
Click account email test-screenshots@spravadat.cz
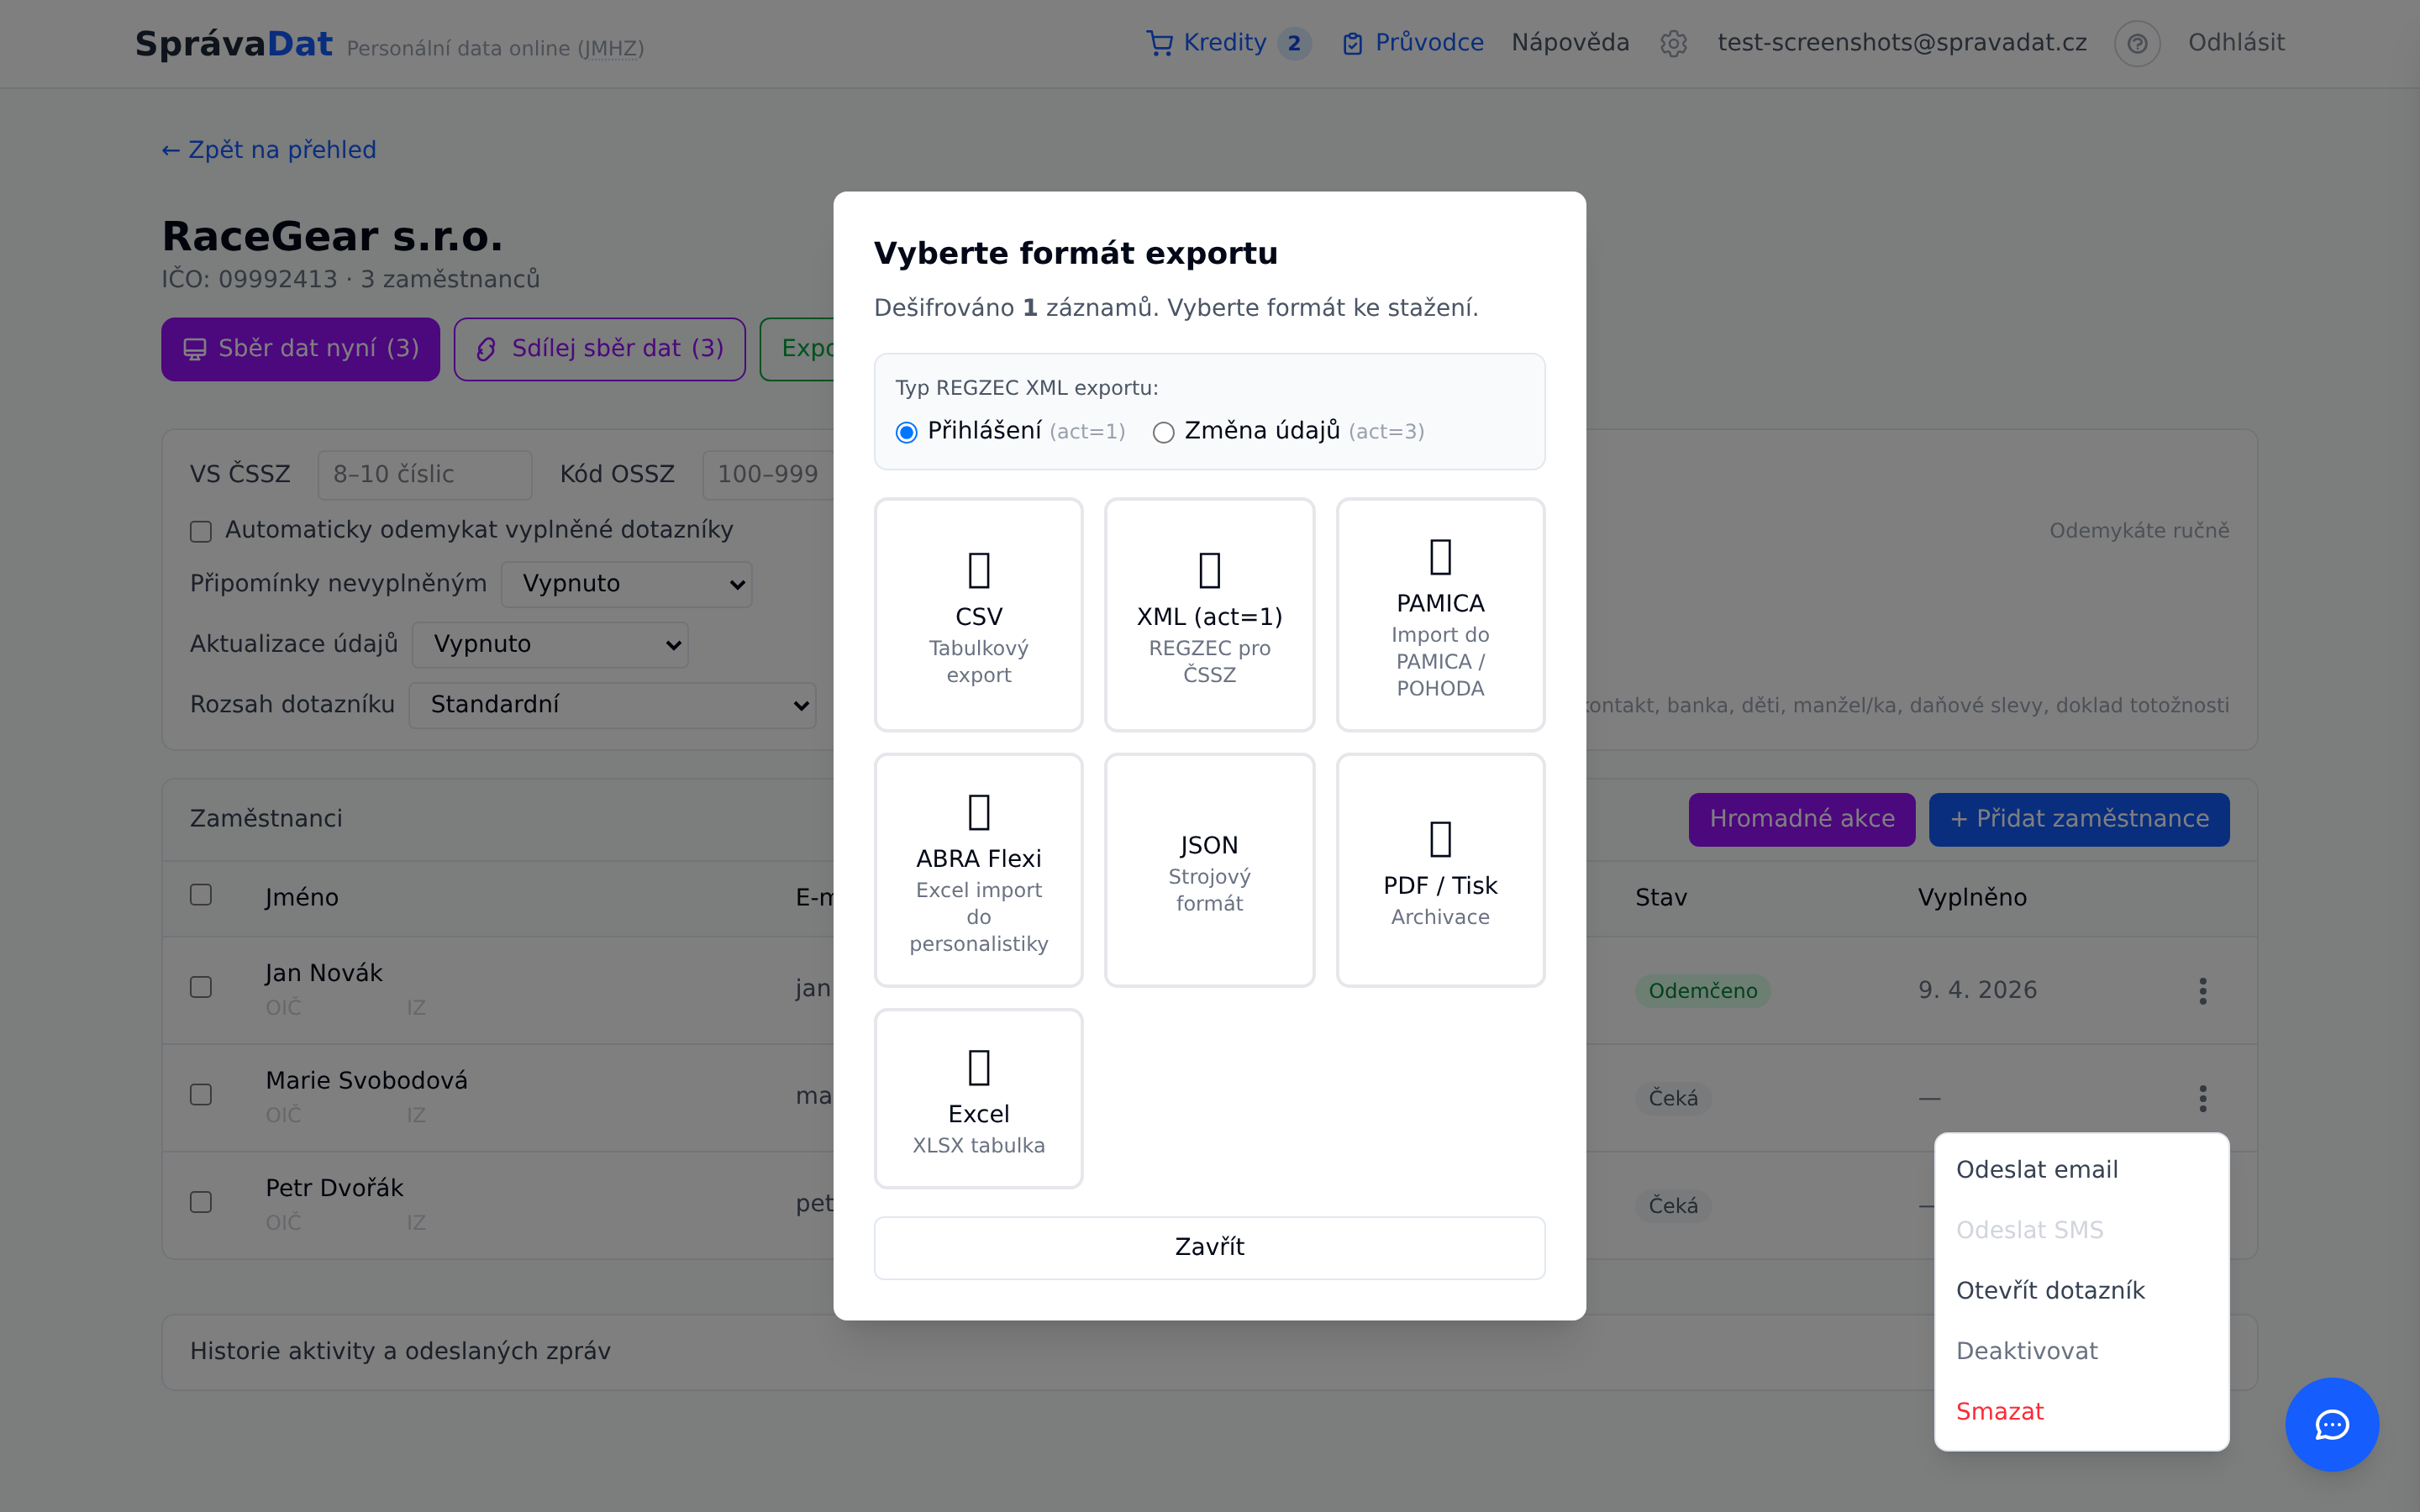pyautogui.click(x=1902, y=43)
